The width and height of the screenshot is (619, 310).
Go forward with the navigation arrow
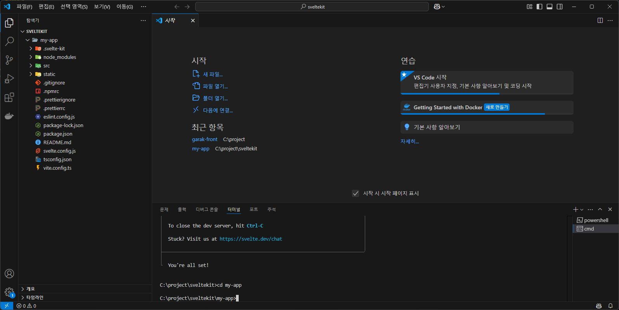tap(187, 7)
